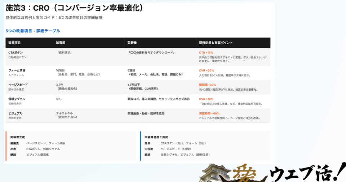Click the 期待効果と実装ポイント column header
346x182 pixels.
point(216,43)
